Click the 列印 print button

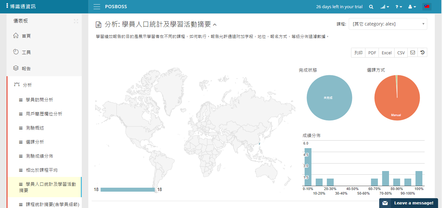(x=358, y=53)
